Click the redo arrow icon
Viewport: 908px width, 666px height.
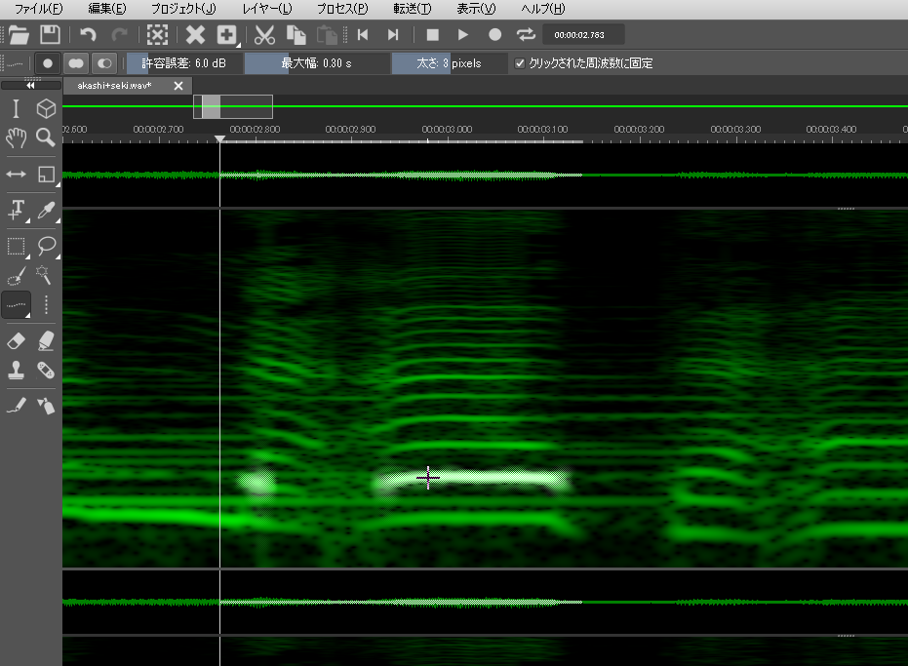[119, 35]
